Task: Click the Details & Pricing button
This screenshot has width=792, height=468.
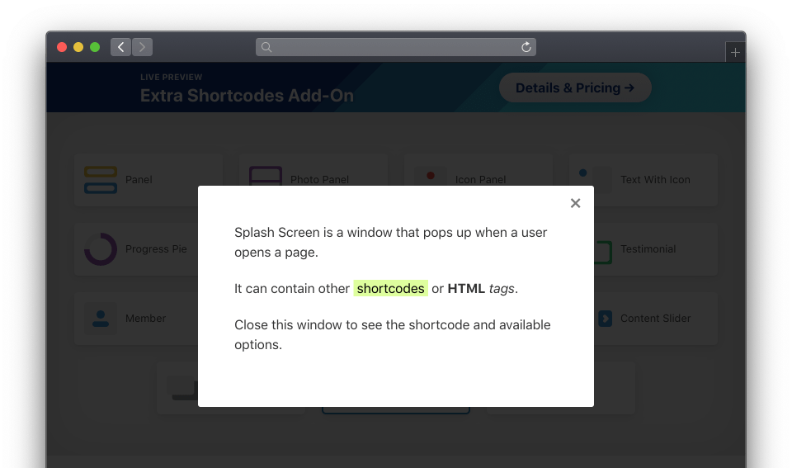Action: 575,87
